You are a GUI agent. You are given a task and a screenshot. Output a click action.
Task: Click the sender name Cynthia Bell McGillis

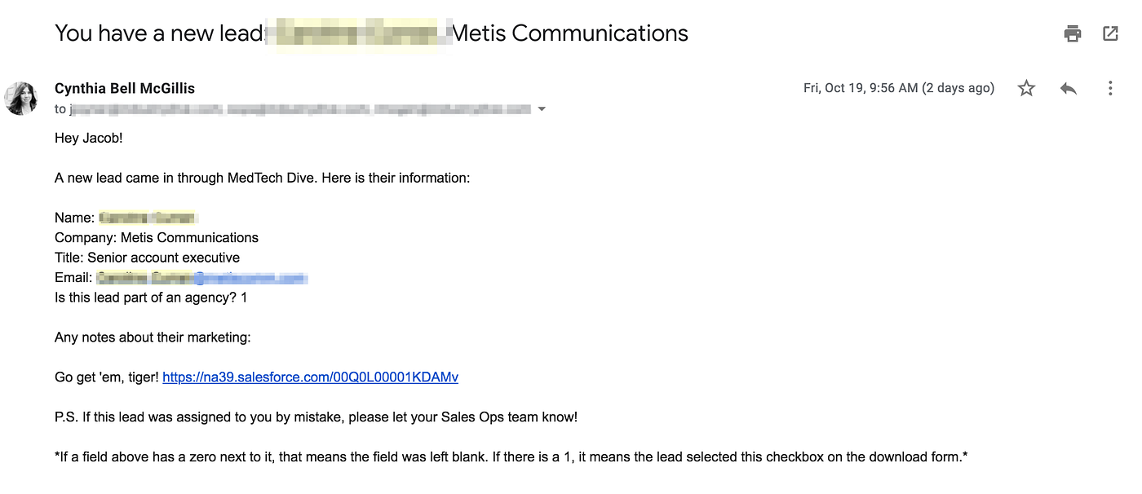[x=124, y=87]
